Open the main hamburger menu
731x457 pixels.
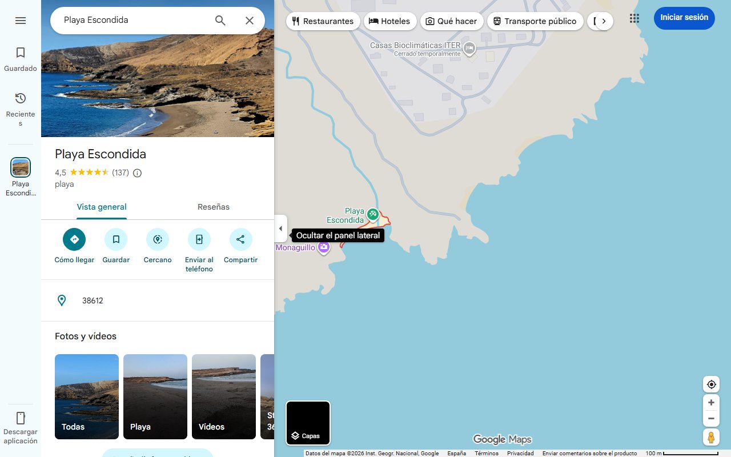click(x=21, y=20)
